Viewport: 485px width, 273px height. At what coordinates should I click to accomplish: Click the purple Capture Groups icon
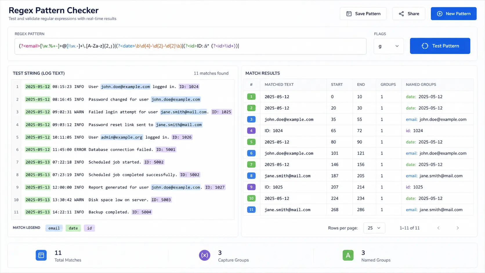tap(205, 255)
